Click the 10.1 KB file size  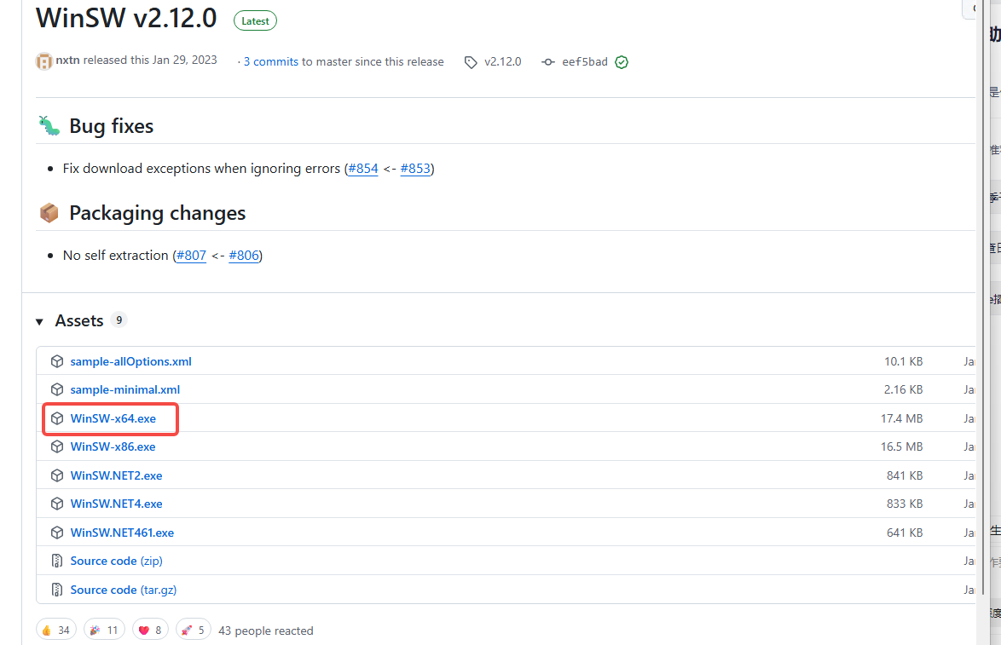(903, 361)
